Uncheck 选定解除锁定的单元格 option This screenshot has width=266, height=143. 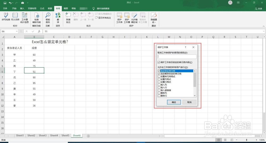(x=159, y=74)
